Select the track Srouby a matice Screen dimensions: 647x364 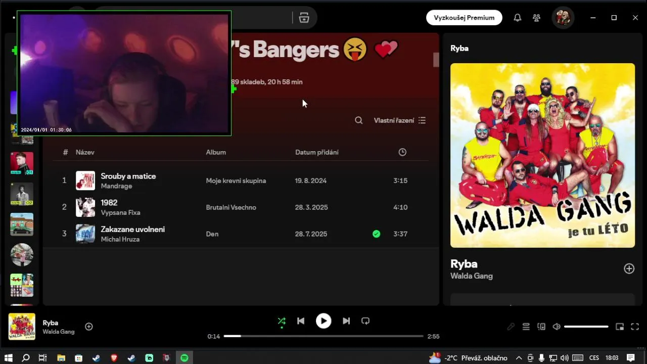128,176
